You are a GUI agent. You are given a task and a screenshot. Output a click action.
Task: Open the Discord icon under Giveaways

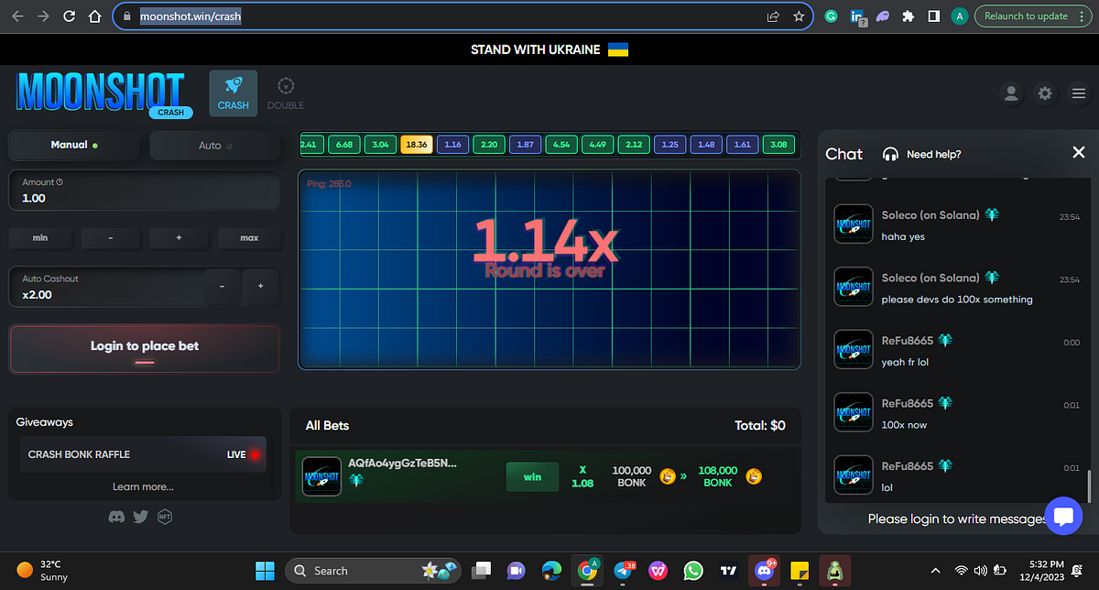coord(116,517)
